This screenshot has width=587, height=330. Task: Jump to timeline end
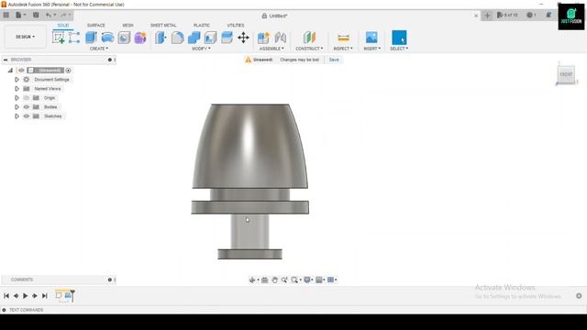45,295
